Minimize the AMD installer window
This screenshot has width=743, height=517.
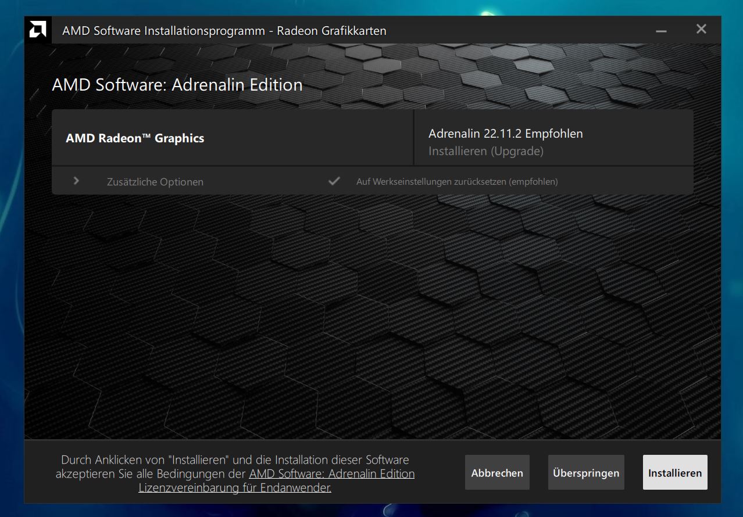[661, 30]
